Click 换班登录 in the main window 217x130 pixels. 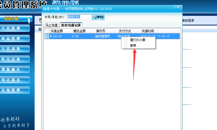(188, 21)
